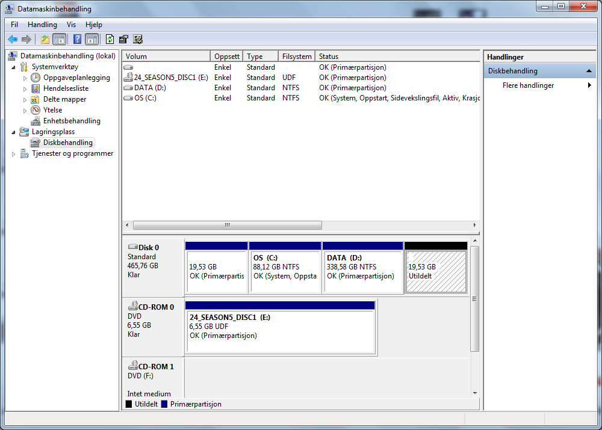Screen dimensions: 602x430
Task: Sort by the Volum column header
Action: 166,57
